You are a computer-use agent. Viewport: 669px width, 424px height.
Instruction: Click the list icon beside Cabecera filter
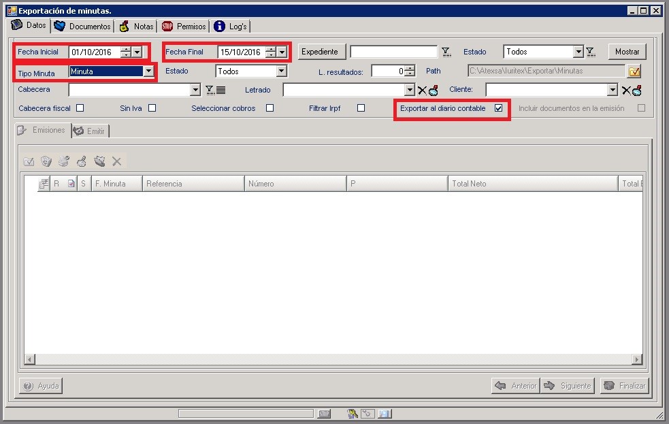tap(221, 91)
